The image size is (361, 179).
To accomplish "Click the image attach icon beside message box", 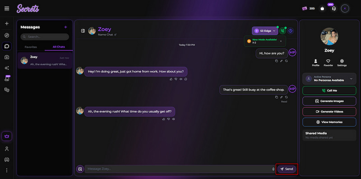I will [x=80, y=169].
